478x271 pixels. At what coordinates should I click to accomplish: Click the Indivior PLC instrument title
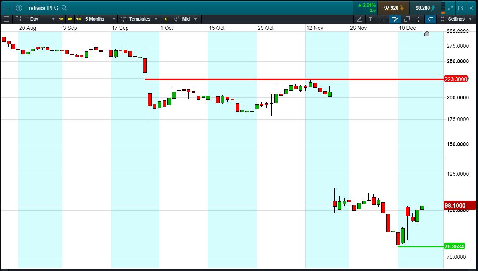point(43,8)
